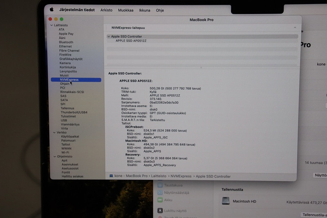
Task: Open the Arkisto menu
Action: (x=106, y=10)
